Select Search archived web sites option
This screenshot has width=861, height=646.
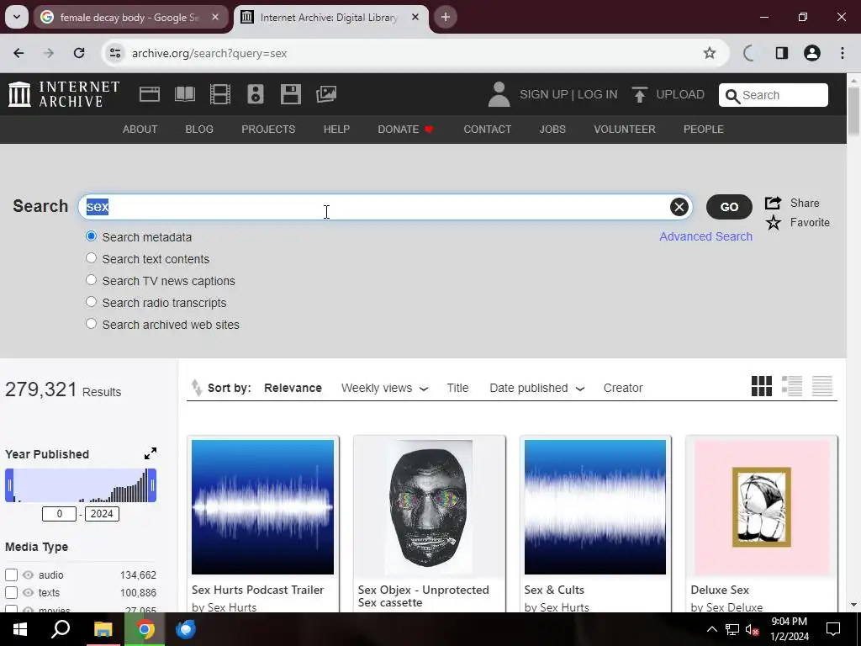(x=91, y=325)
